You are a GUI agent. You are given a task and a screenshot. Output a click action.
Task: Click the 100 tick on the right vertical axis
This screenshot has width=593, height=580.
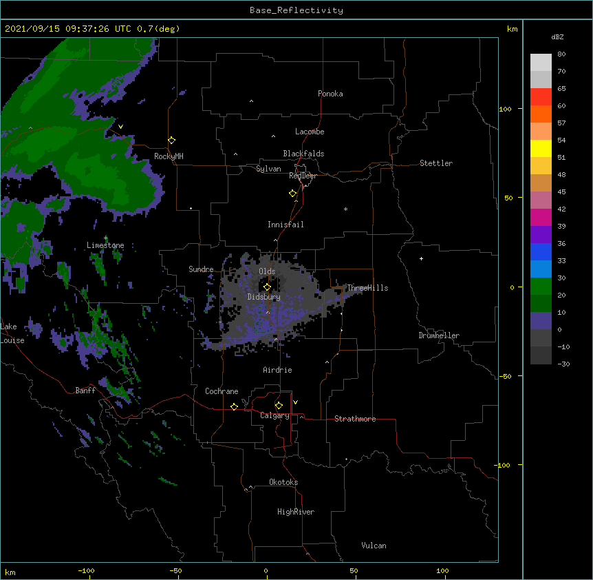coord(505,109)
